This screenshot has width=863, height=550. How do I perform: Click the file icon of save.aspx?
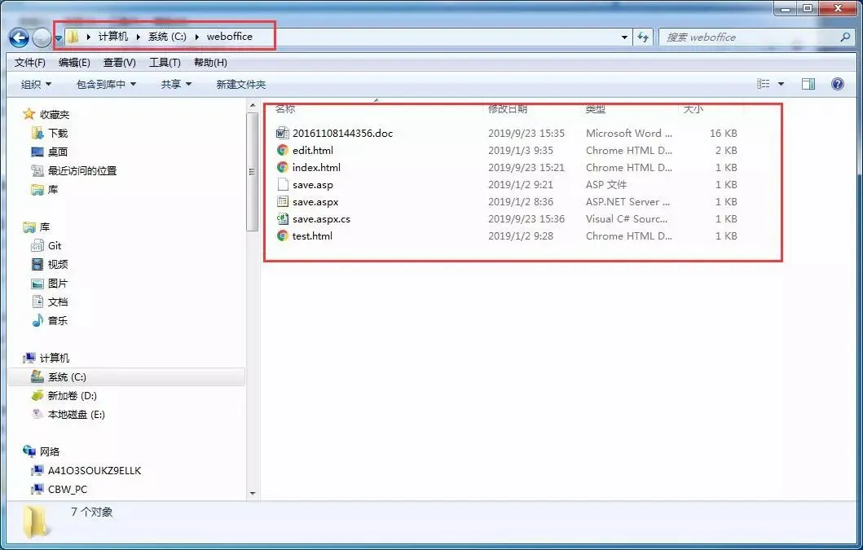282,201
